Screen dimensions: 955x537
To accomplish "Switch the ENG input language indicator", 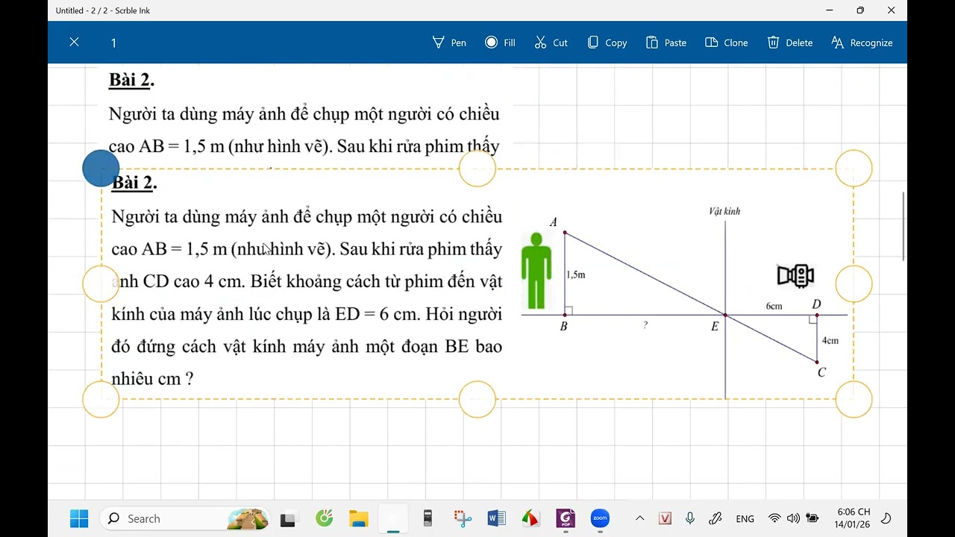I will (x=745, y=519).
